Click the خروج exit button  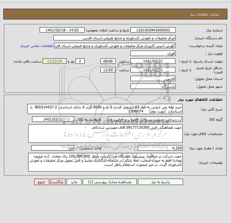[x=41, y=182]
